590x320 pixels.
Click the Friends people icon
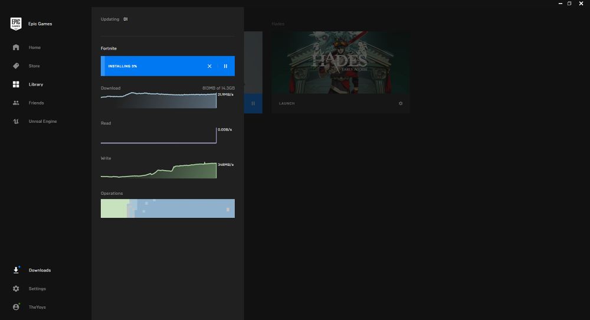16,103
